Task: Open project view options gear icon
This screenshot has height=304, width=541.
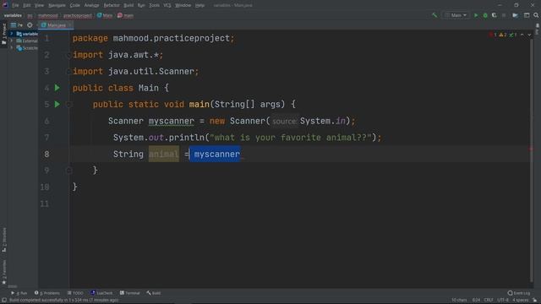Action: click(30, 25)
